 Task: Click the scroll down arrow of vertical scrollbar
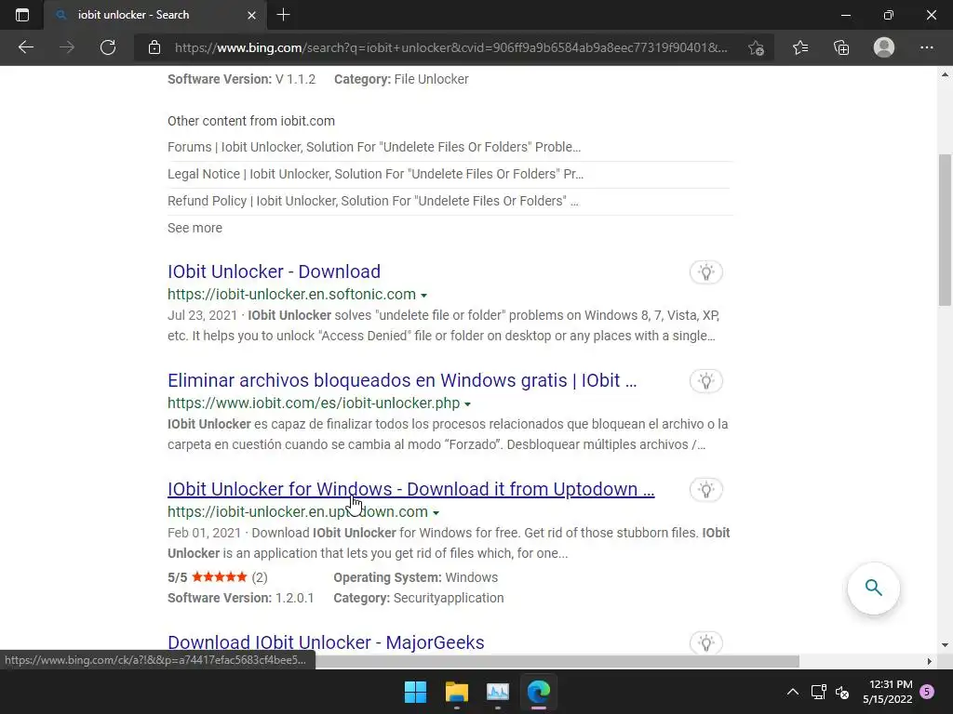(x=945, y=645)
